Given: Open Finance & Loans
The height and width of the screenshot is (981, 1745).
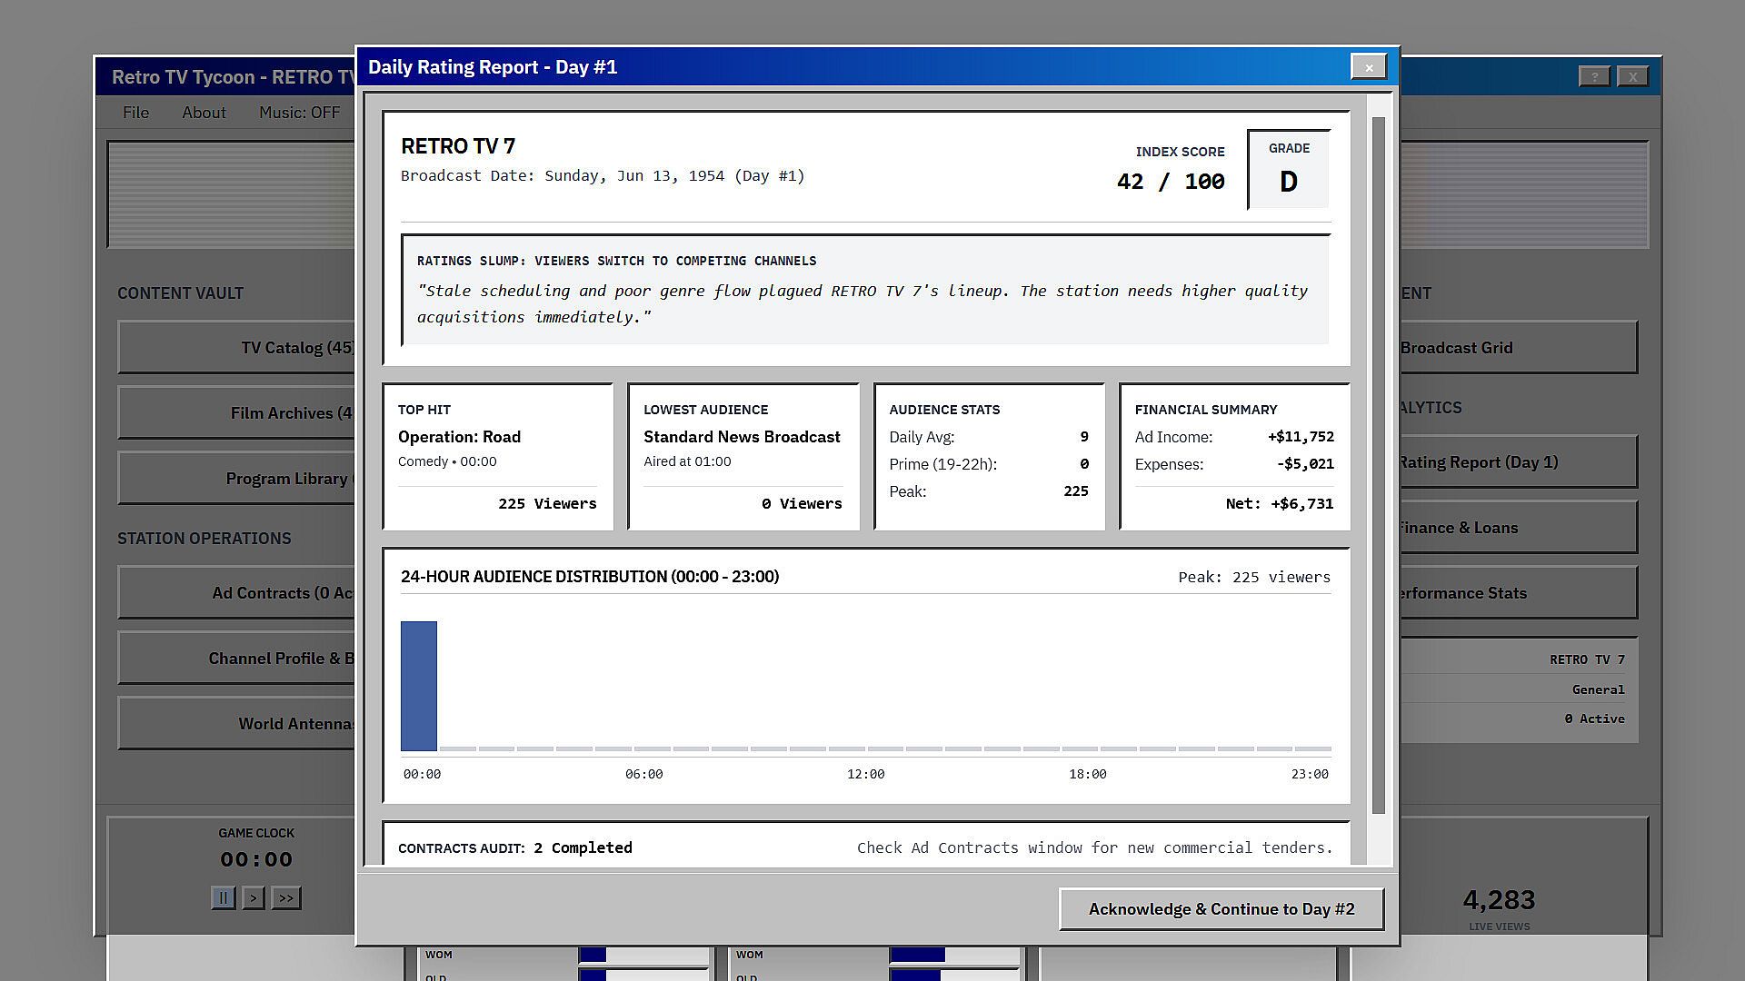Looking at the screenshot, I should pyautogui.click(x=1519, y=527).
